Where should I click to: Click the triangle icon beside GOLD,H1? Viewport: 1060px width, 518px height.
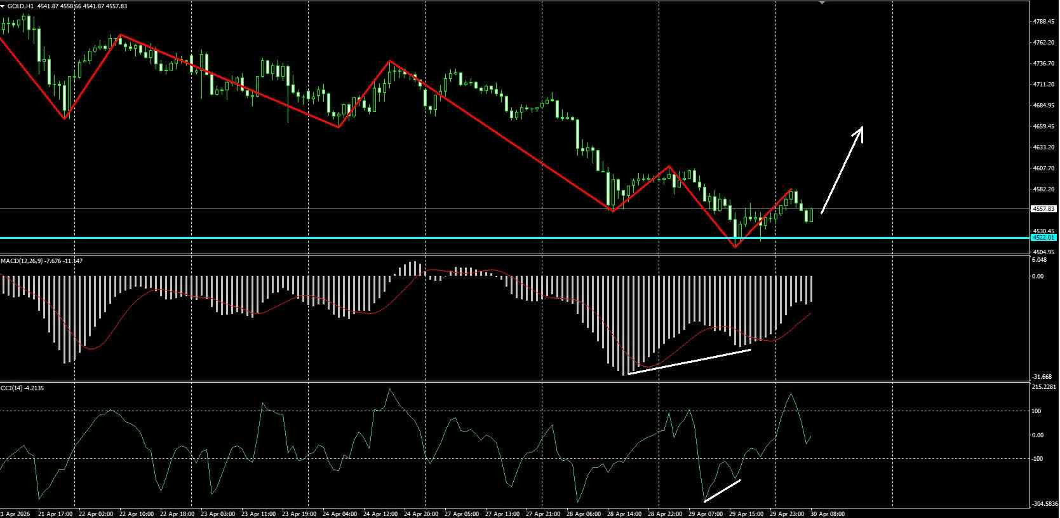click(3, 6)
